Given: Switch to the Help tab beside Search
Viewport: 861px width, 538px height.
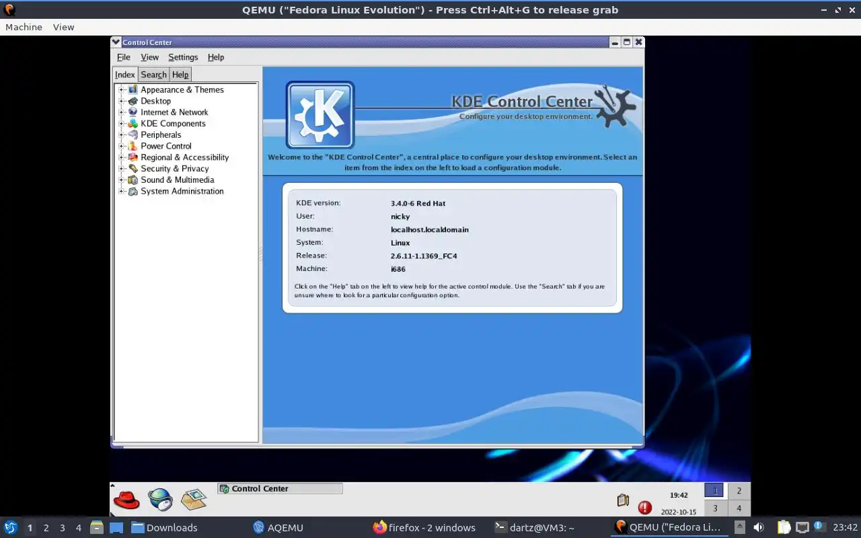Looking at the screenshot, I should [x=180, y=75].
